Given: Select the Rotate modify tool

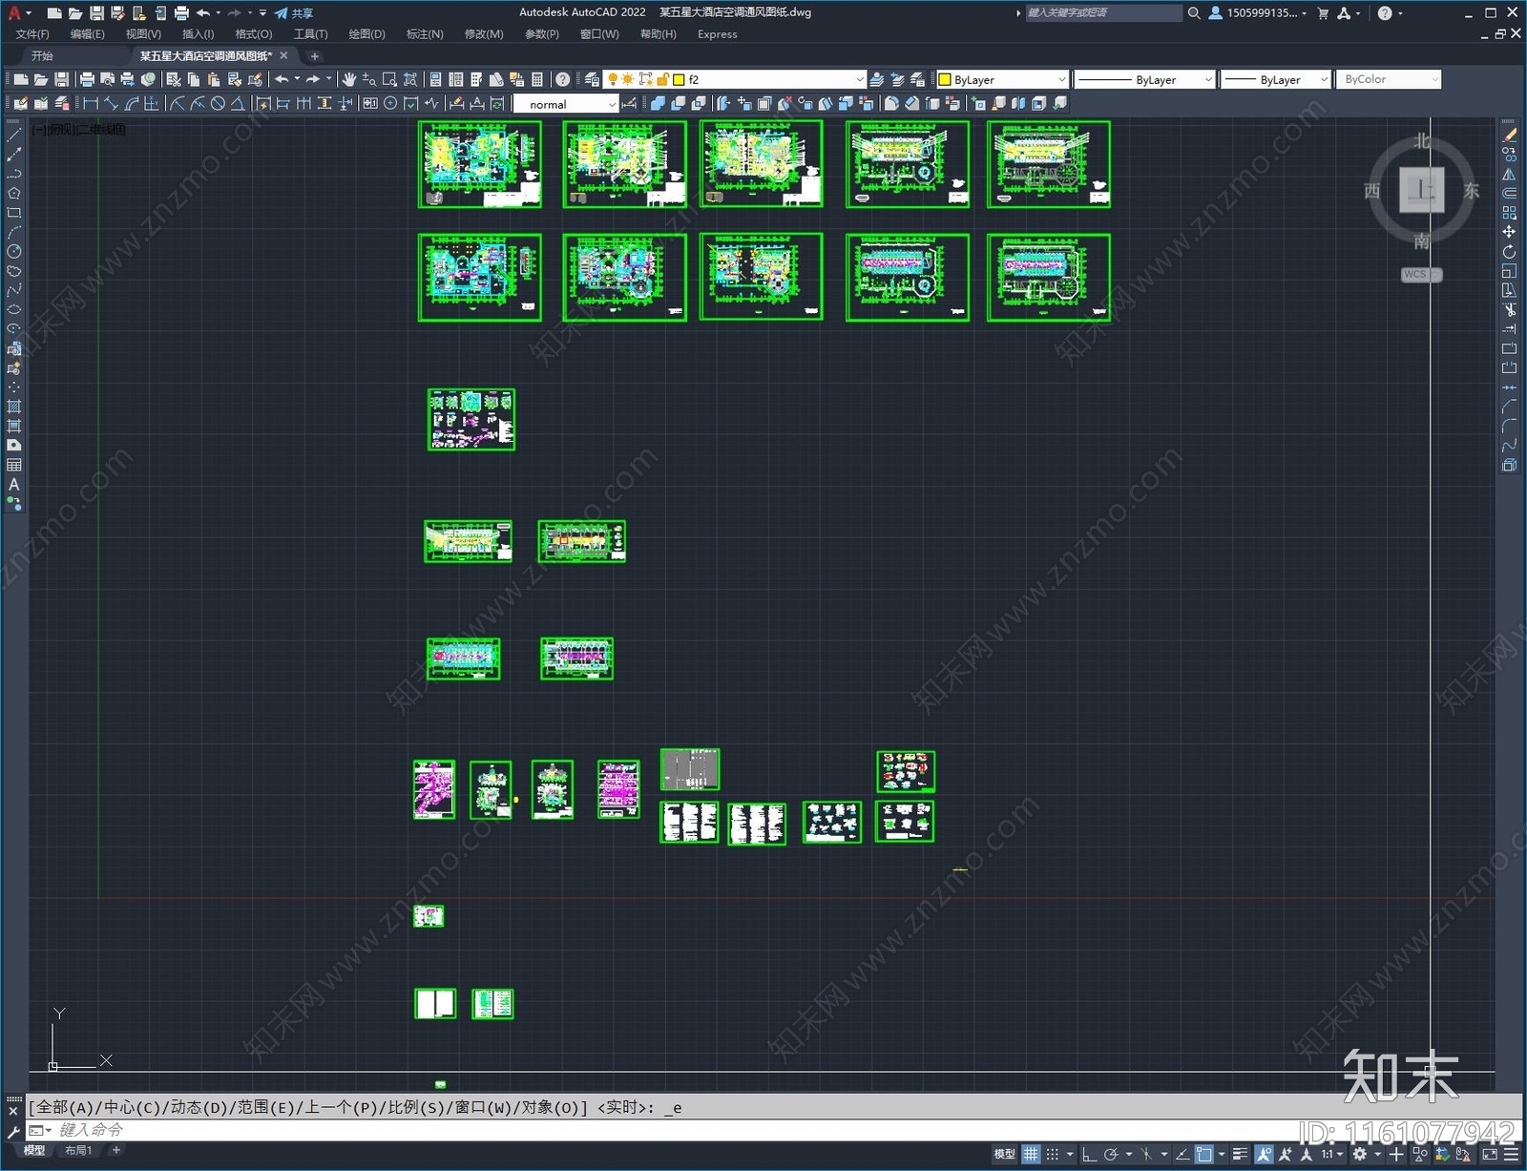Looking at the screenshot, I should coord(1509,252).
